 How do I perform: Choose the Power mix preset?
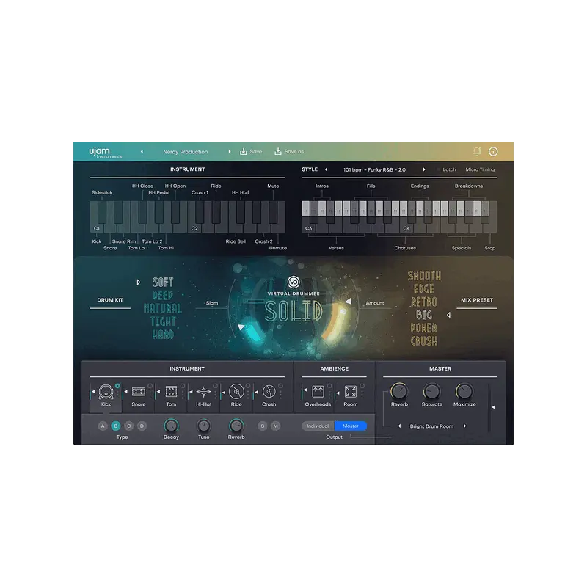(424, 328)
